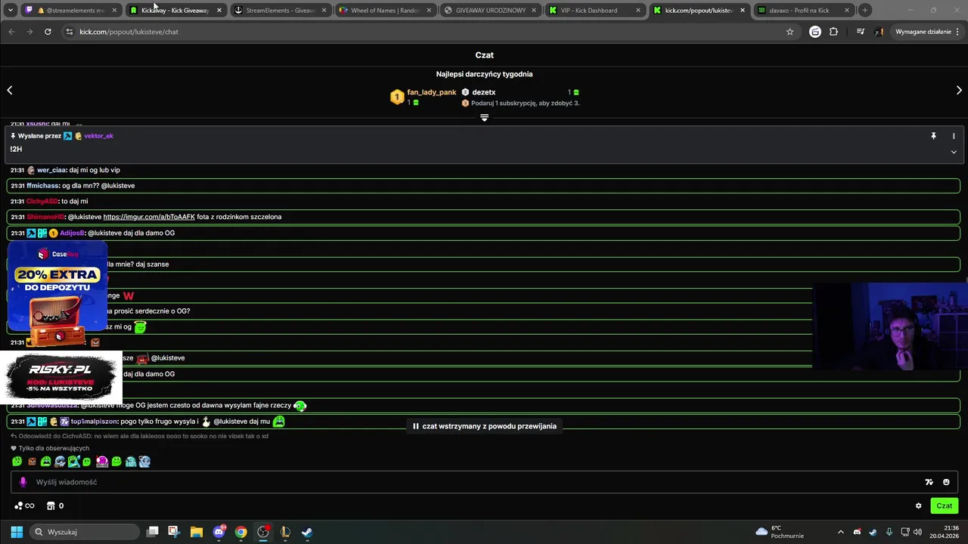This screenshot has width=968, height=544.
Task: Expand the pinned !2H message
Action: pos(954,152)
